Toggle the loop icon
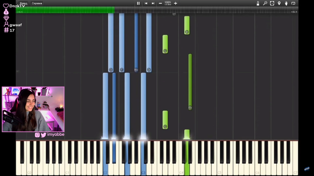This screenshot has width=314, height=176. (293, 3)
